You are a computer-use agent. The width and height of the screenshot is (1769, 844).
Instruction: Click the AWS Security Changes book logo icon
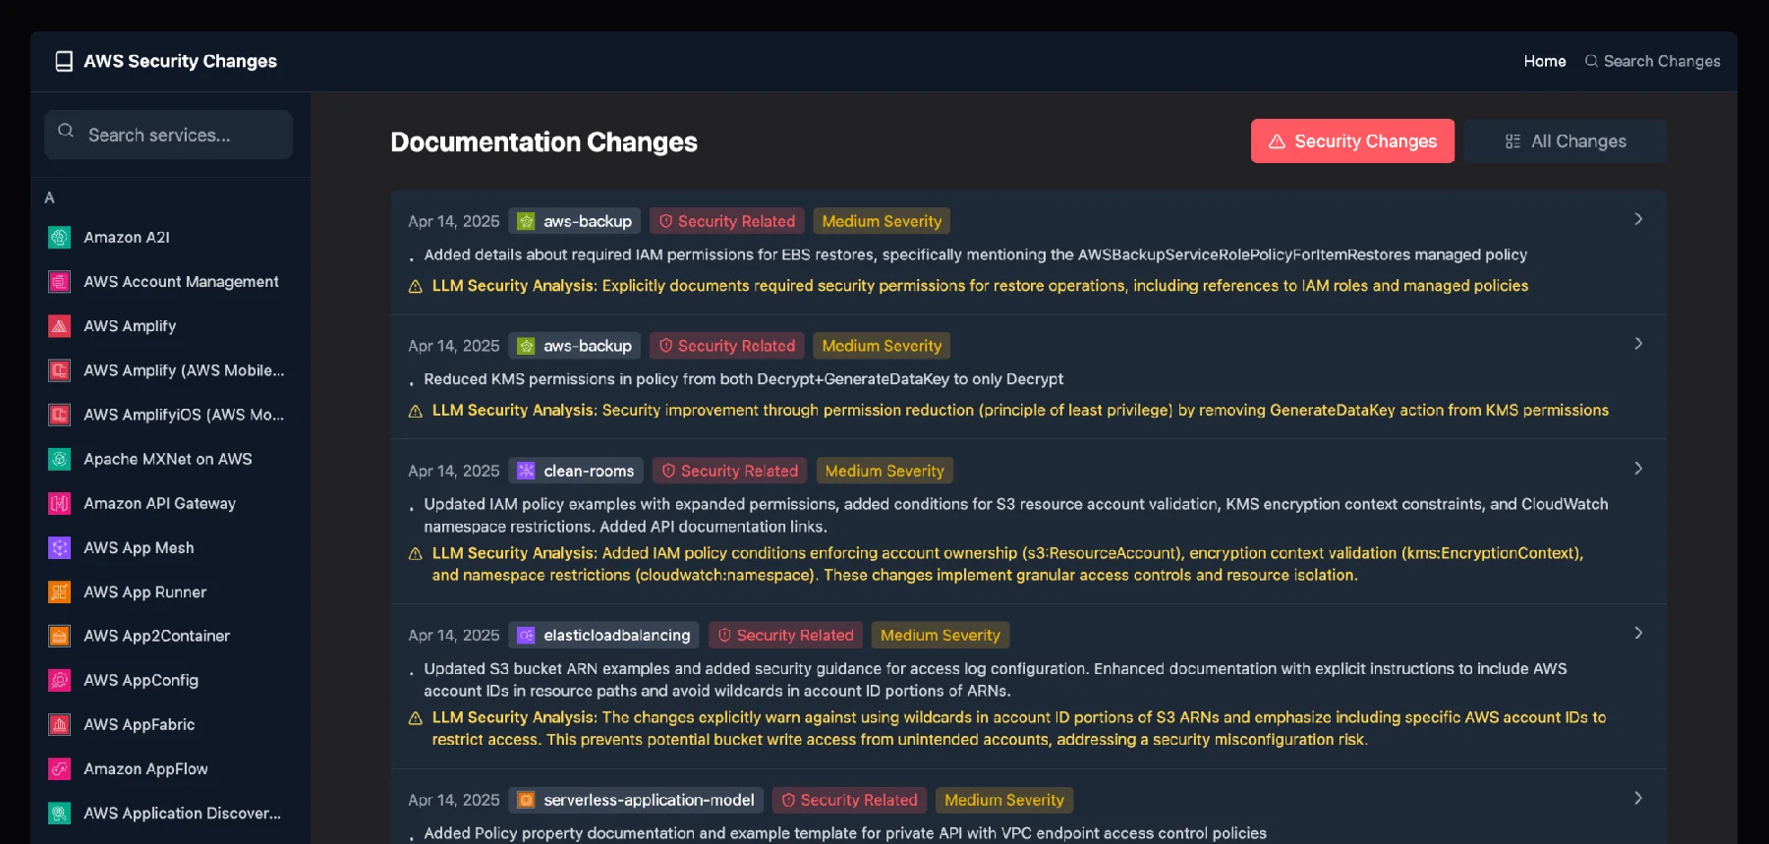pos(64,61)
